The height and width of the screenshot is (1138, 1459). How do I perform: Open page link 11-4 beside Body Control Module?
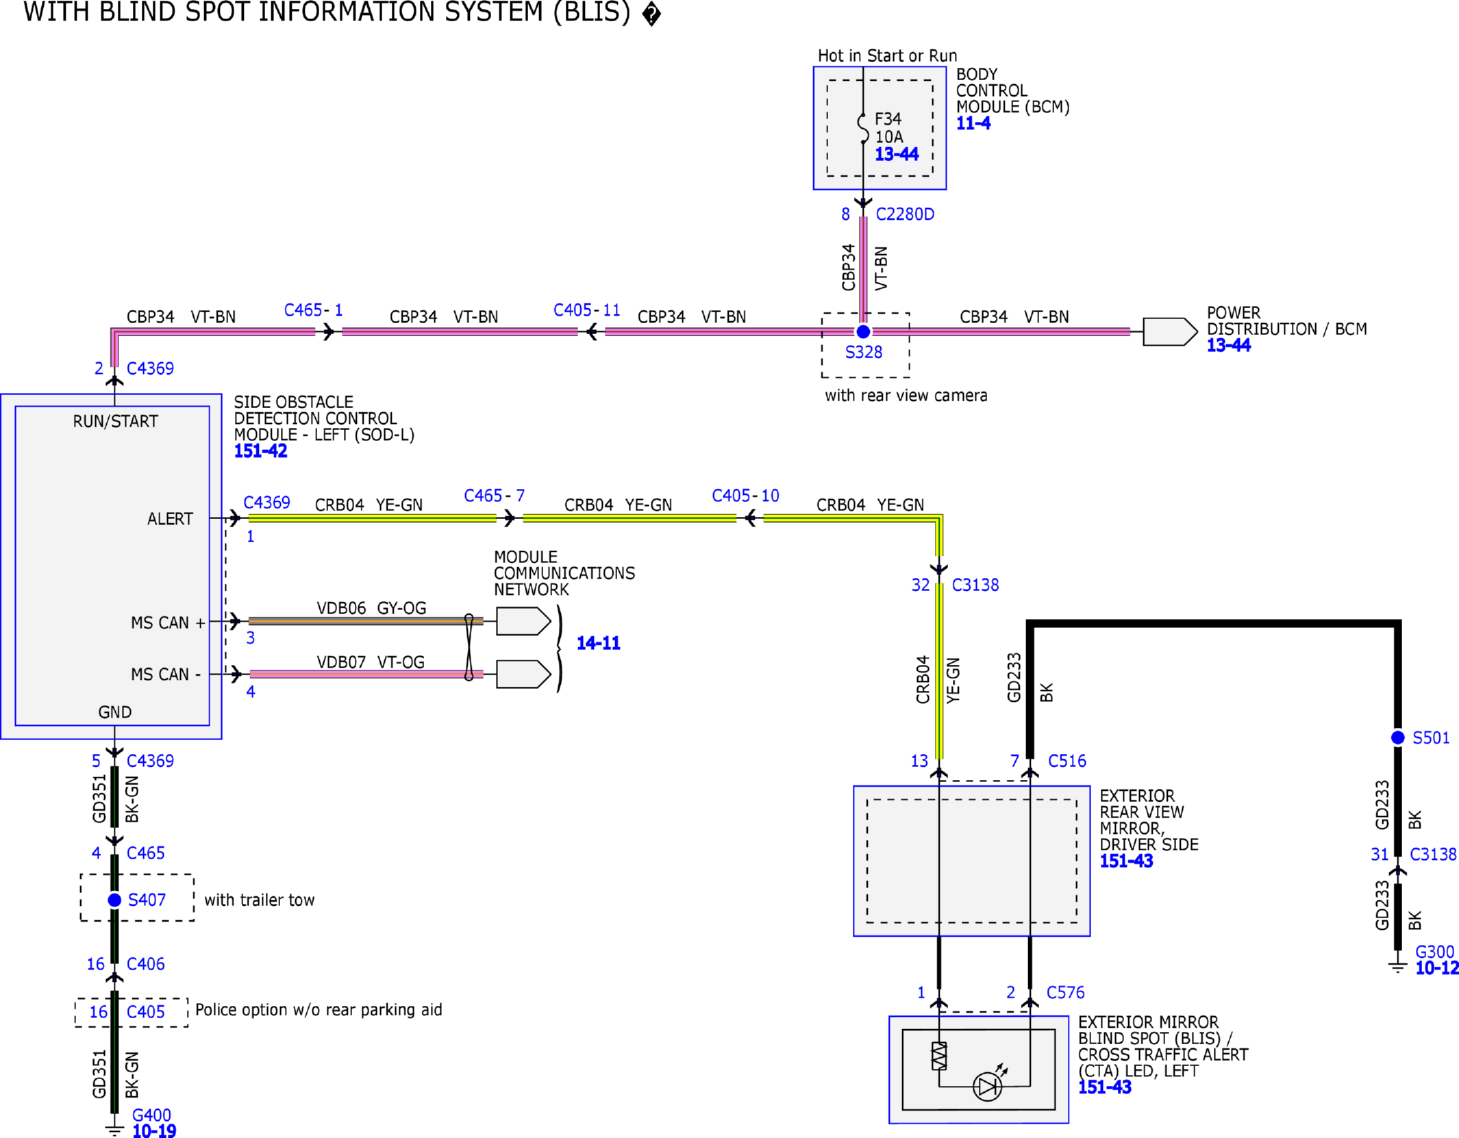tap(973, 123)
